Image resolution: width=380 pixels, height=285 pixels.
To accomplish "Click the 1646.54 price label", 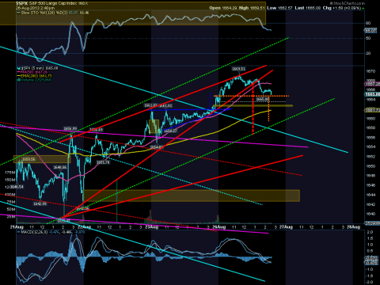I will click(x=17, y=187).
